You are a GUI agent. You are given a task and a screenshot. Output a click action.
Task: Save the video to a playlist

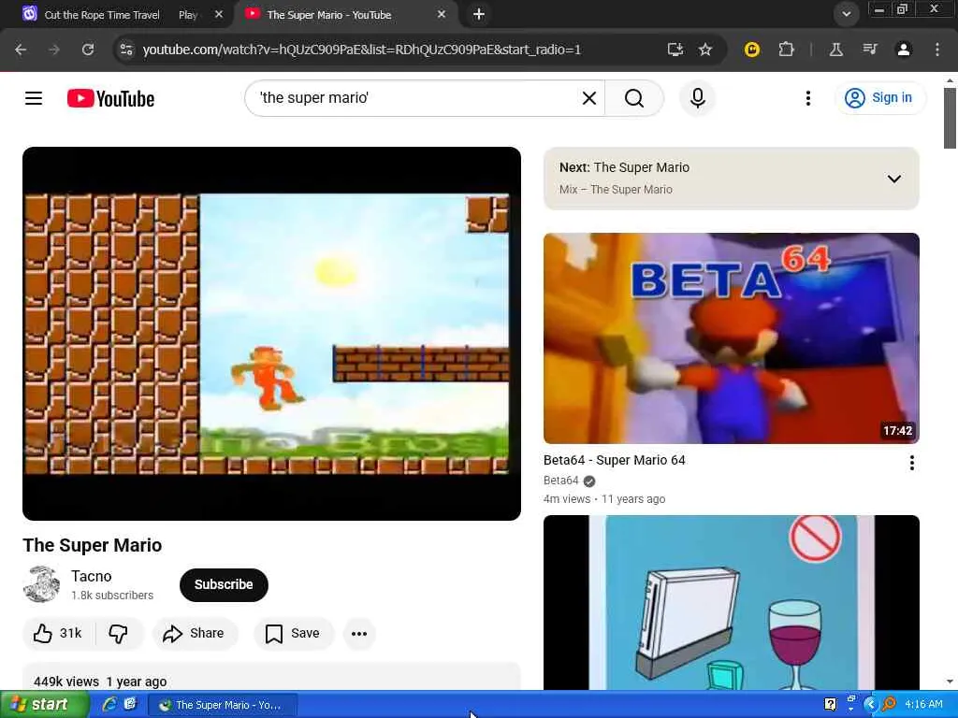pos(293,633)
